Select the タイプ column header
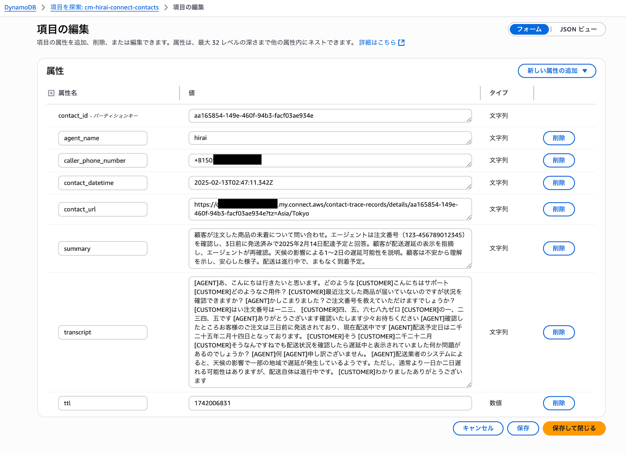 [499, 93]
